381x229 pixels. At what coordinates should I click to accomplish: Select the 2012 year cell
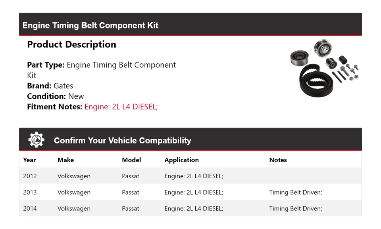[30, 176]
